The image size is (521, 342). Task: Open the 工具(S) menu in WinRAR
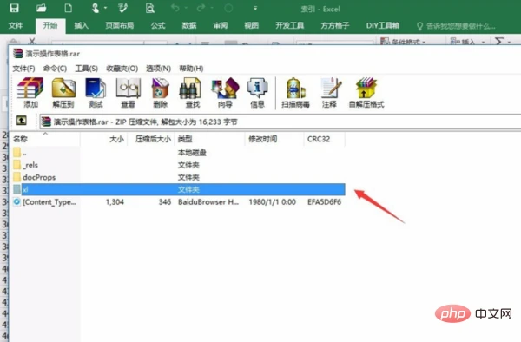[86, 69]
